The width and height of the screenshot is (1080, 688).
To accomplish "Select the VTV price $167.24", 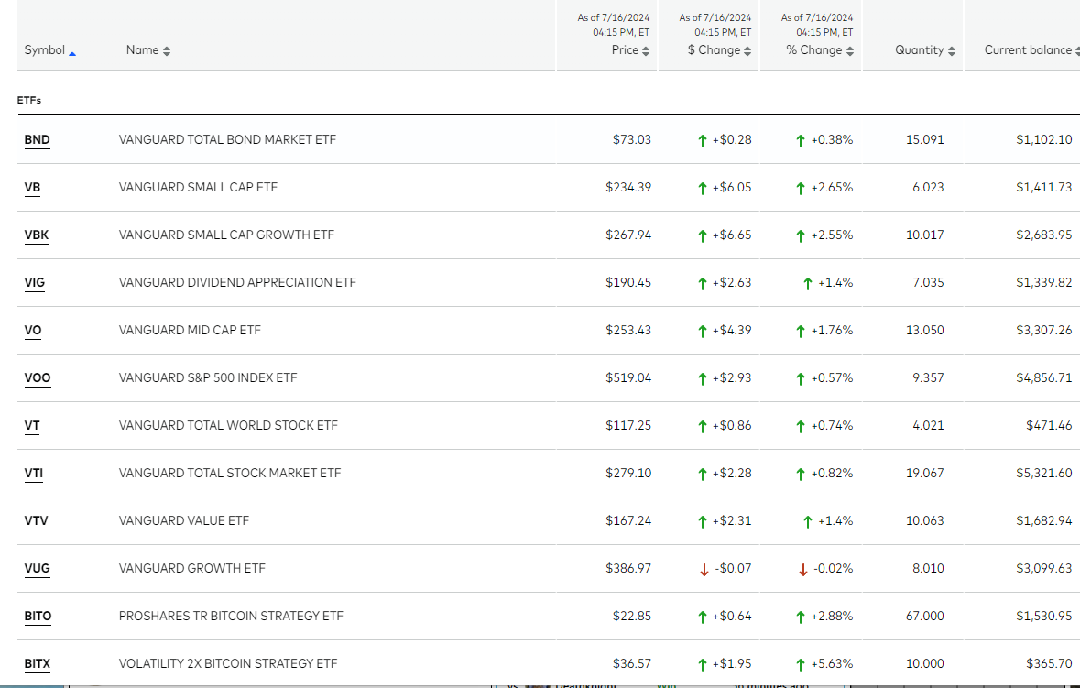I will tap(628, 520).
